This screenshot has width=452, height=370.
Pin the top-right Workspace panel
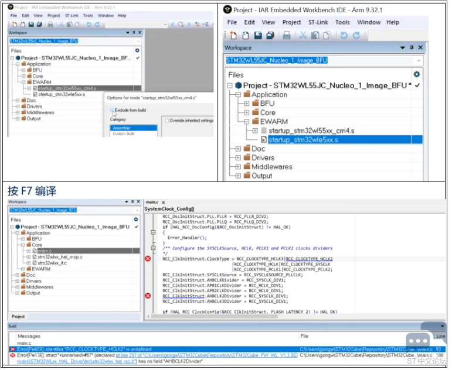pyautogui.click(x=412, y=47)
